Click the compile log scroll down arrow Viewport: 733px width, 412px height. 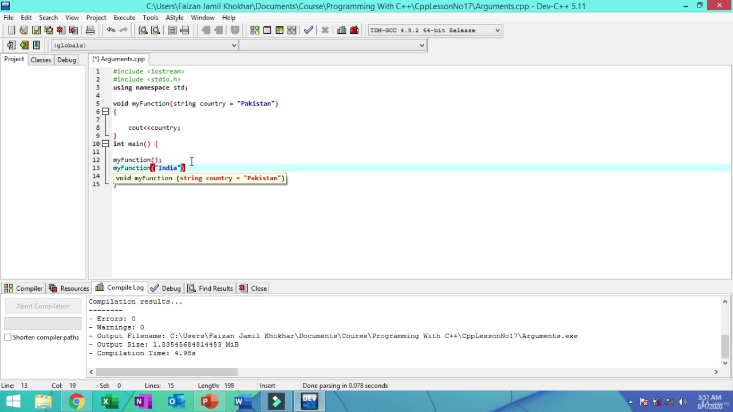tap(725, 363)
